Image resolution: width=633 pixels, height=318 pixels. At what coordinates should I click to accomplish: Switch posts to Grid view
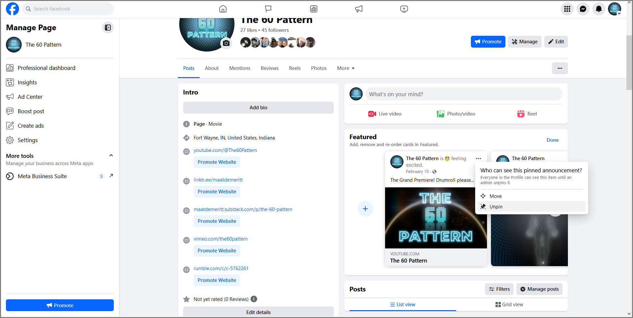[509, 305]
